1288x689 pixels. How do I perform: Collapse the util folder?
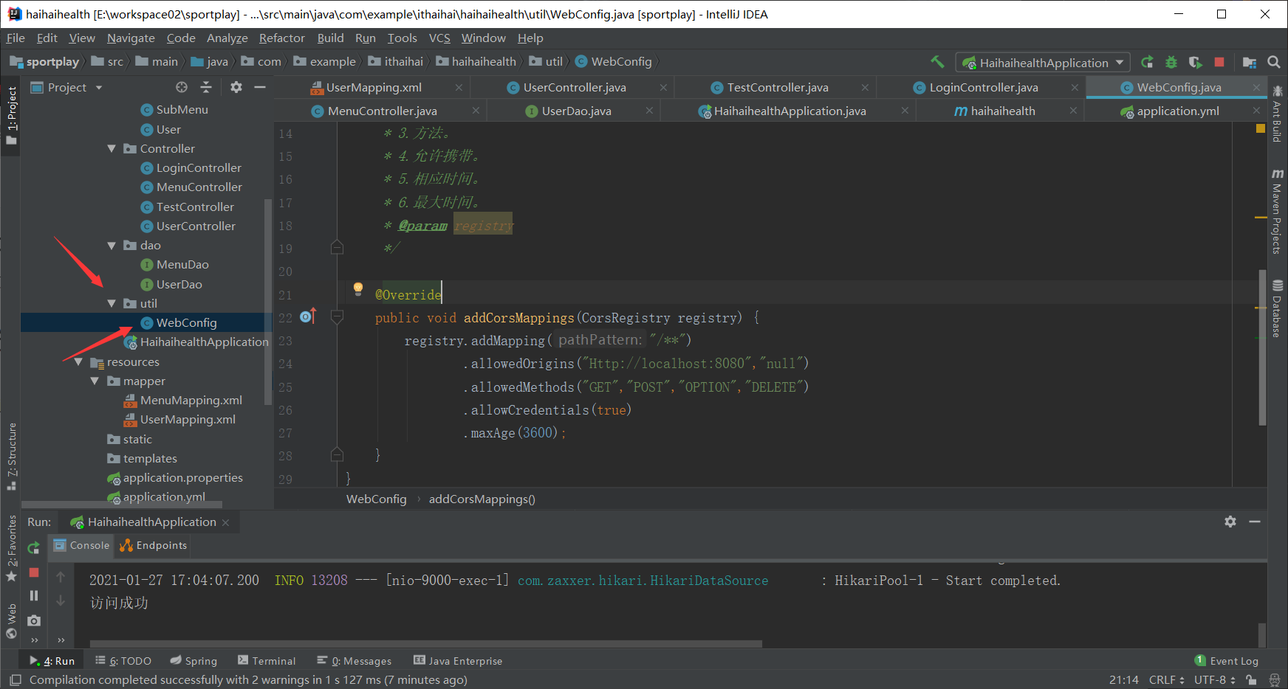tap(112, 303)
